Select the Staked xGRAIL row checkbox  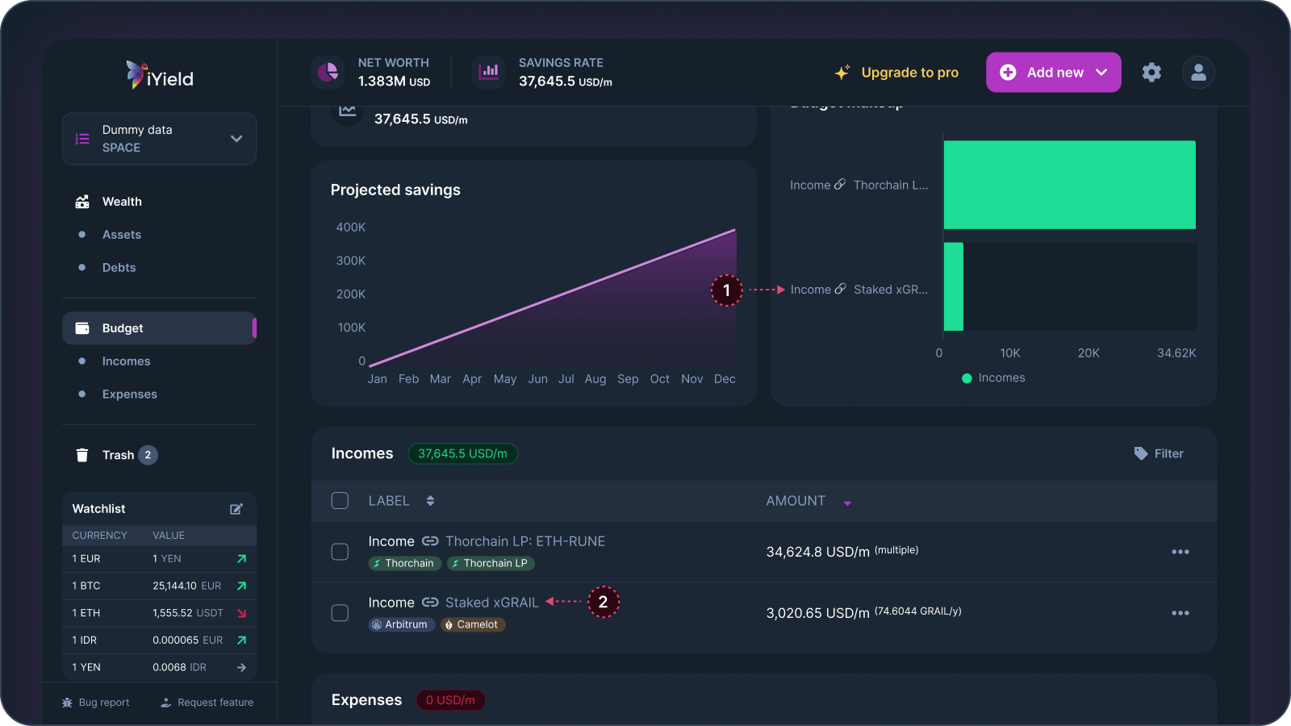click(340, 613)
